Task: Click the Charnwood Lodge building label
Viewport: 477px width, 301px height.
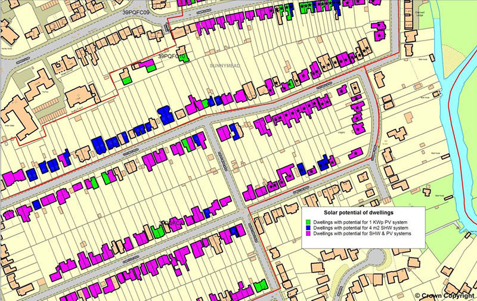Action: tap(420, 14)
